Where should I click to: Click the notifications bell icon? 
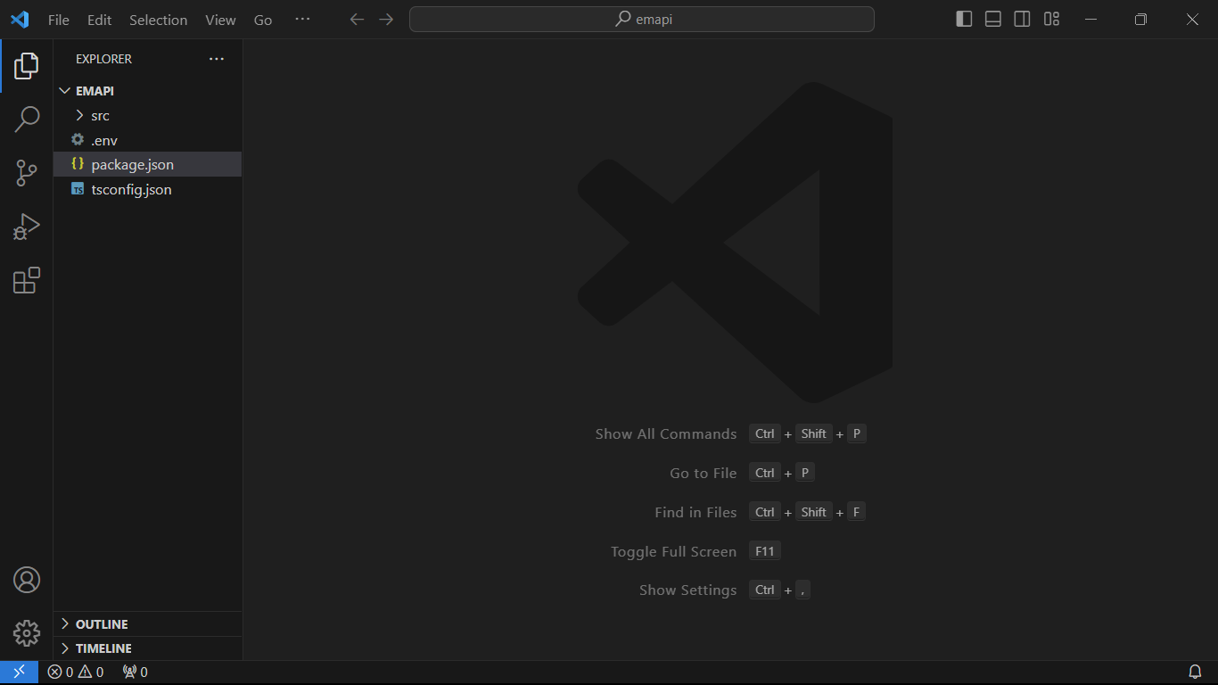[1195, 672]
